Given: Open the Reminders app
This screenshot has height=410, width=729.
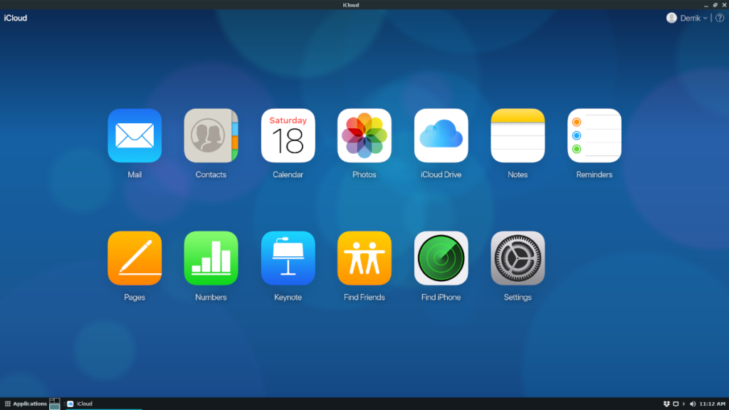Looking at the screenshot, I should click(594, 135).
